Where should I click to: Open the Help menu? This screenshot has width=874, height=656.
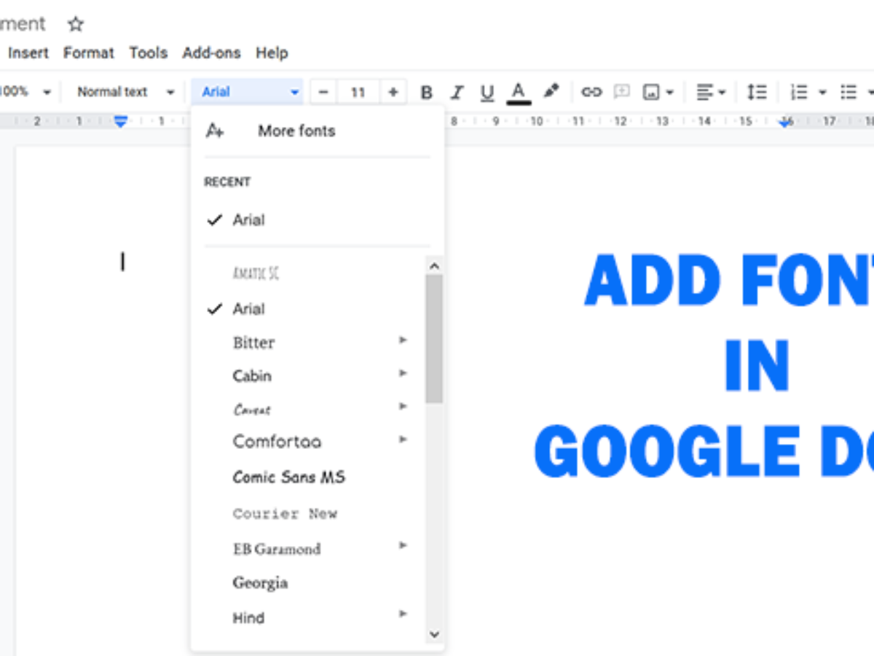[x=272, y=53]
